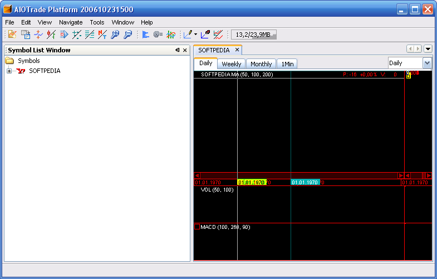437x279 pixels.
Task: Open the Daily frequency dropdown
Action: pyautogui.click(x=427, y=63)
